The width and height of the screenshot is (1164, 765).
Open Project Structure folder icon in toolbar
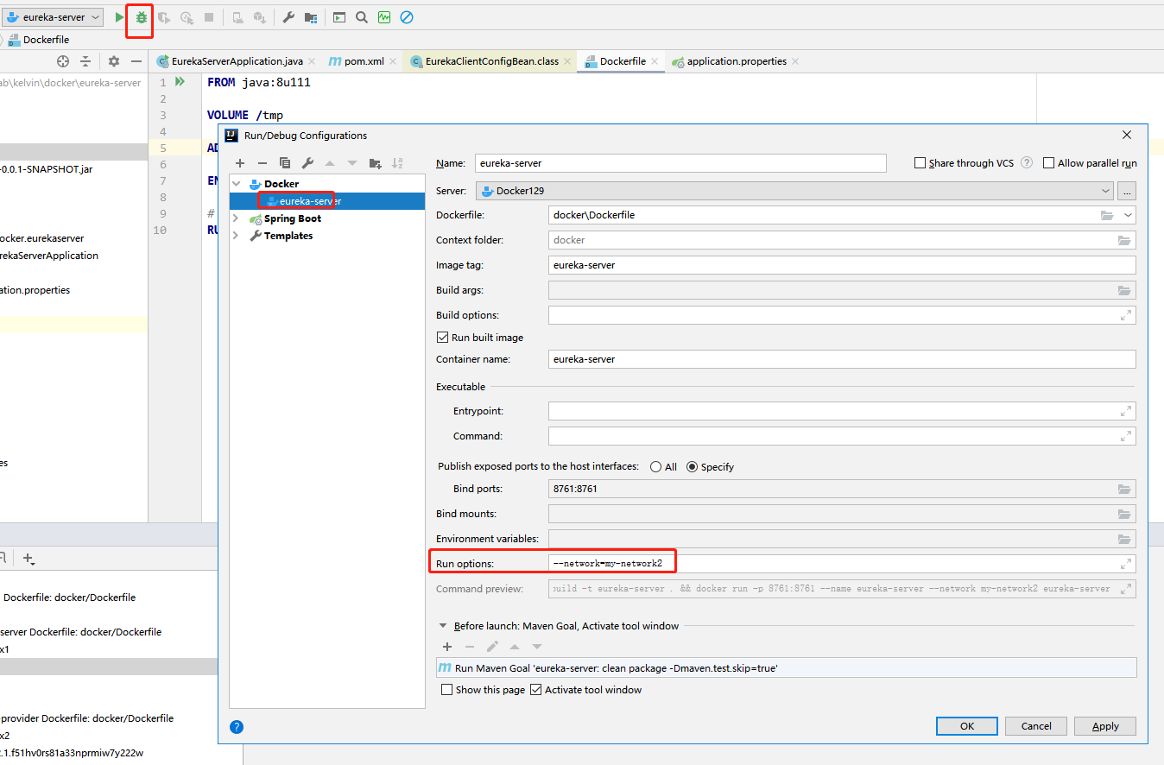pos(311,17)
